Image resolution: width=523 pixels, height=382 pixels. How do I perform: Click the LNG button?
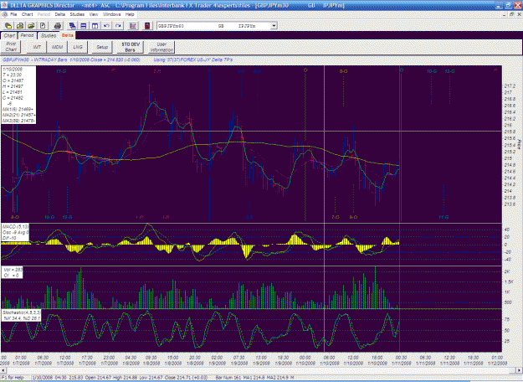(x=78, y=47)
